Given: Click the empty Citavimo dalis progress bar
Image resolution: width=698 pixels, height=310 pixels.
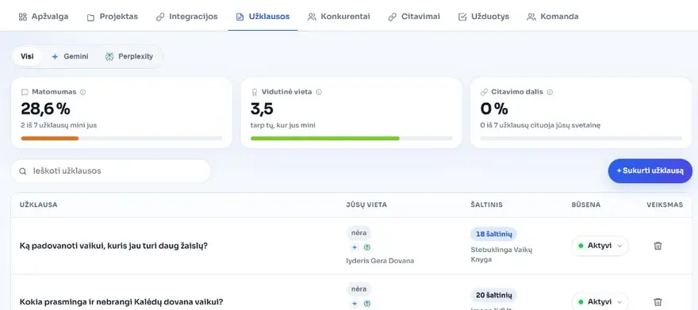Looking at the screenshot, I should click(x=581, y=138).
